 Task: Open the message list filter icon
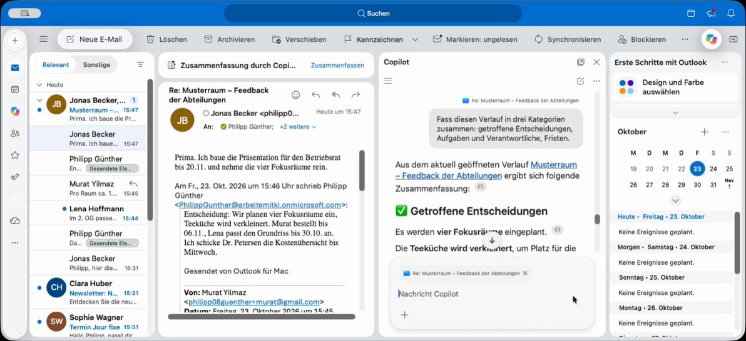coord(140,64)
